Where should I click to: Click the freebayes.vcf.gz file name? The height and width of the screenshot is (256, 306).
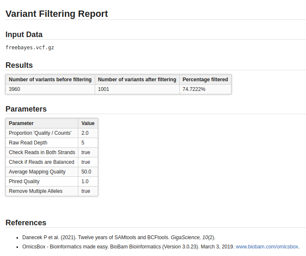point(30,48)
